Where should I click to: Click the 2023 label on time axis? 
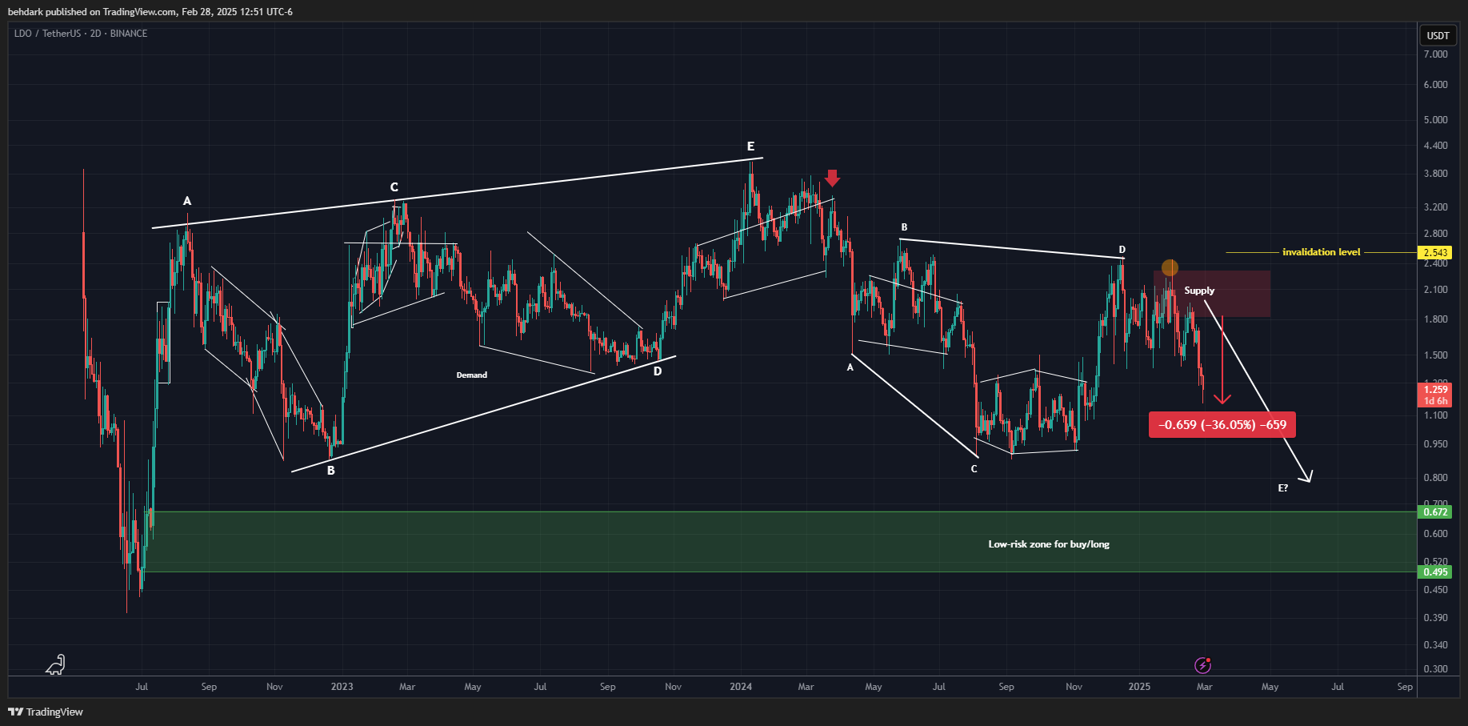342,687
